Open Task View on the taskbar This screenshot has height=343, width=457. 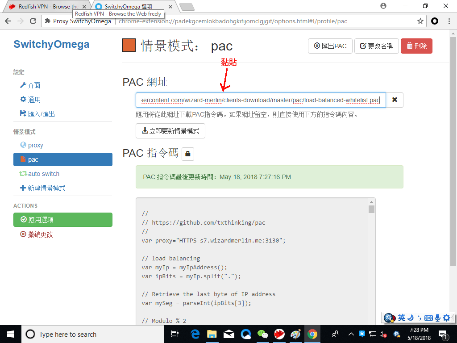tap(175, 334)
